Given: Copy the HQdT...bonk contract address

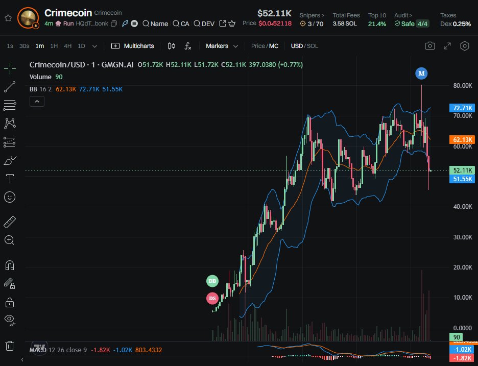Looking at the screenshot, I should 114,23.
